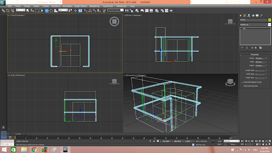Click Edit Named Selection Sets

click(x=104, y=11)
